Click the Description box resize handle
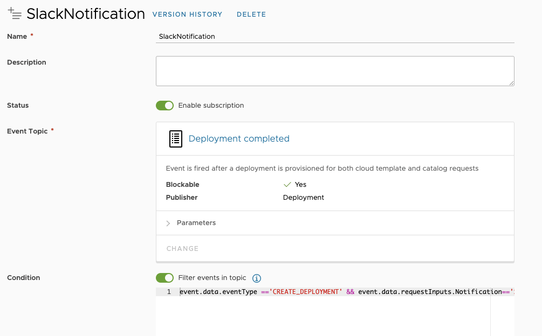The image size is (542, 336). (511, 83)
